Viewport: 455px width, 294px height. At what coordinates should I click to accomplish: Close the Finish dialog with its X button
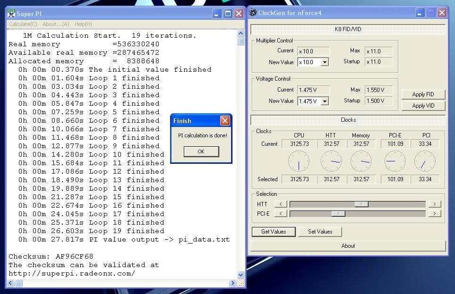225,121
